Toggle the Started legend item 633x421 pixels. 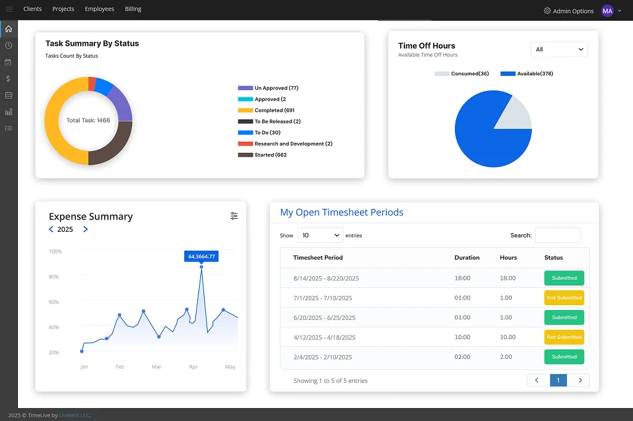tap(263, 155)
